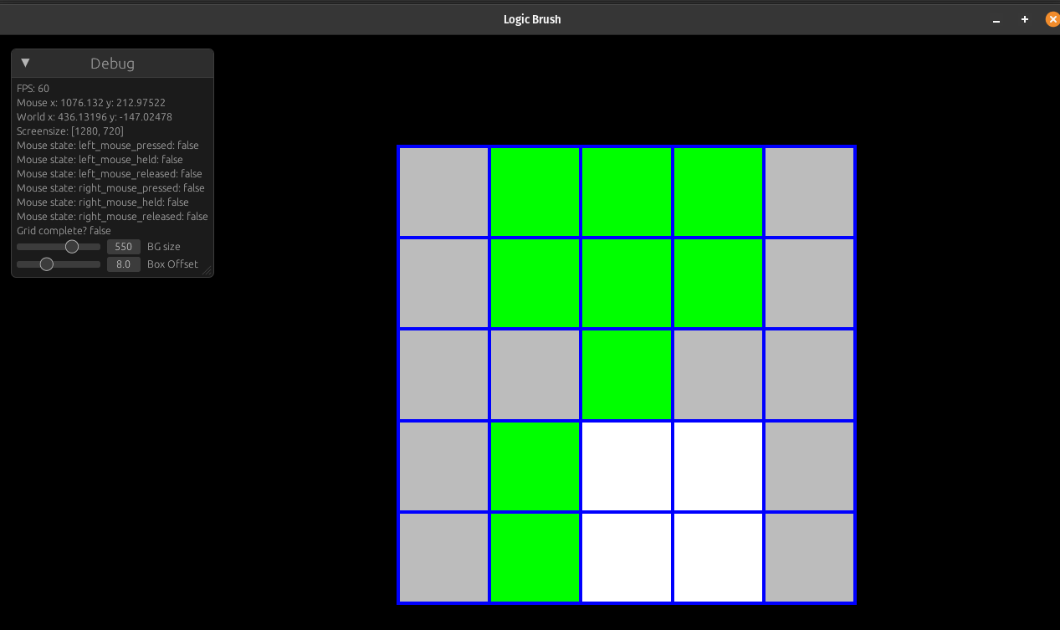1060x630 pixels.
Task: Click the Box Offset slider handle
Action: (47, 264)
